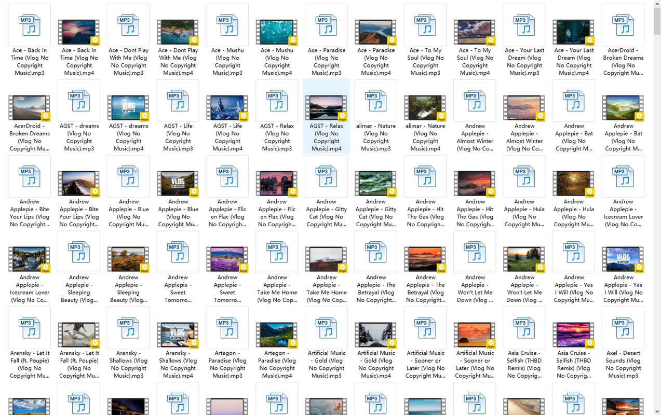Select the Ace - Back In Time MP3 icon

pyautogui.click(x=30, y=25)
